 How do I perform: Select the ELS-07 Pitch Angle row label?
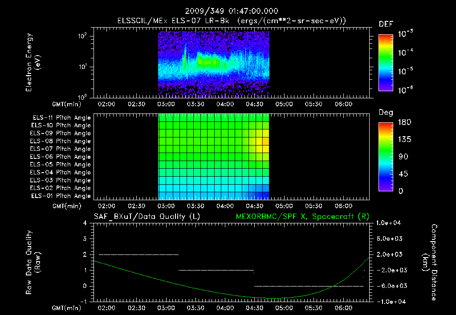(61, 149)
